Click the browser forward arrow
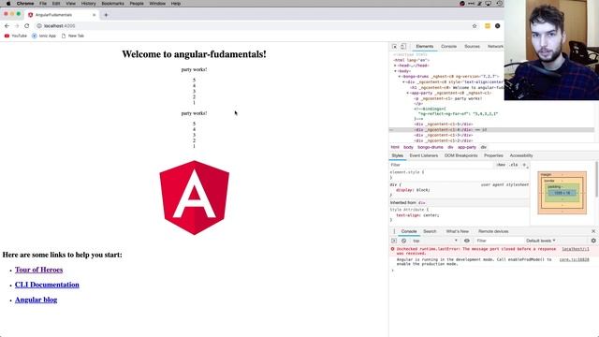This screenshot has width=599, height=337. pyautogui.click(x=17, y=26)
